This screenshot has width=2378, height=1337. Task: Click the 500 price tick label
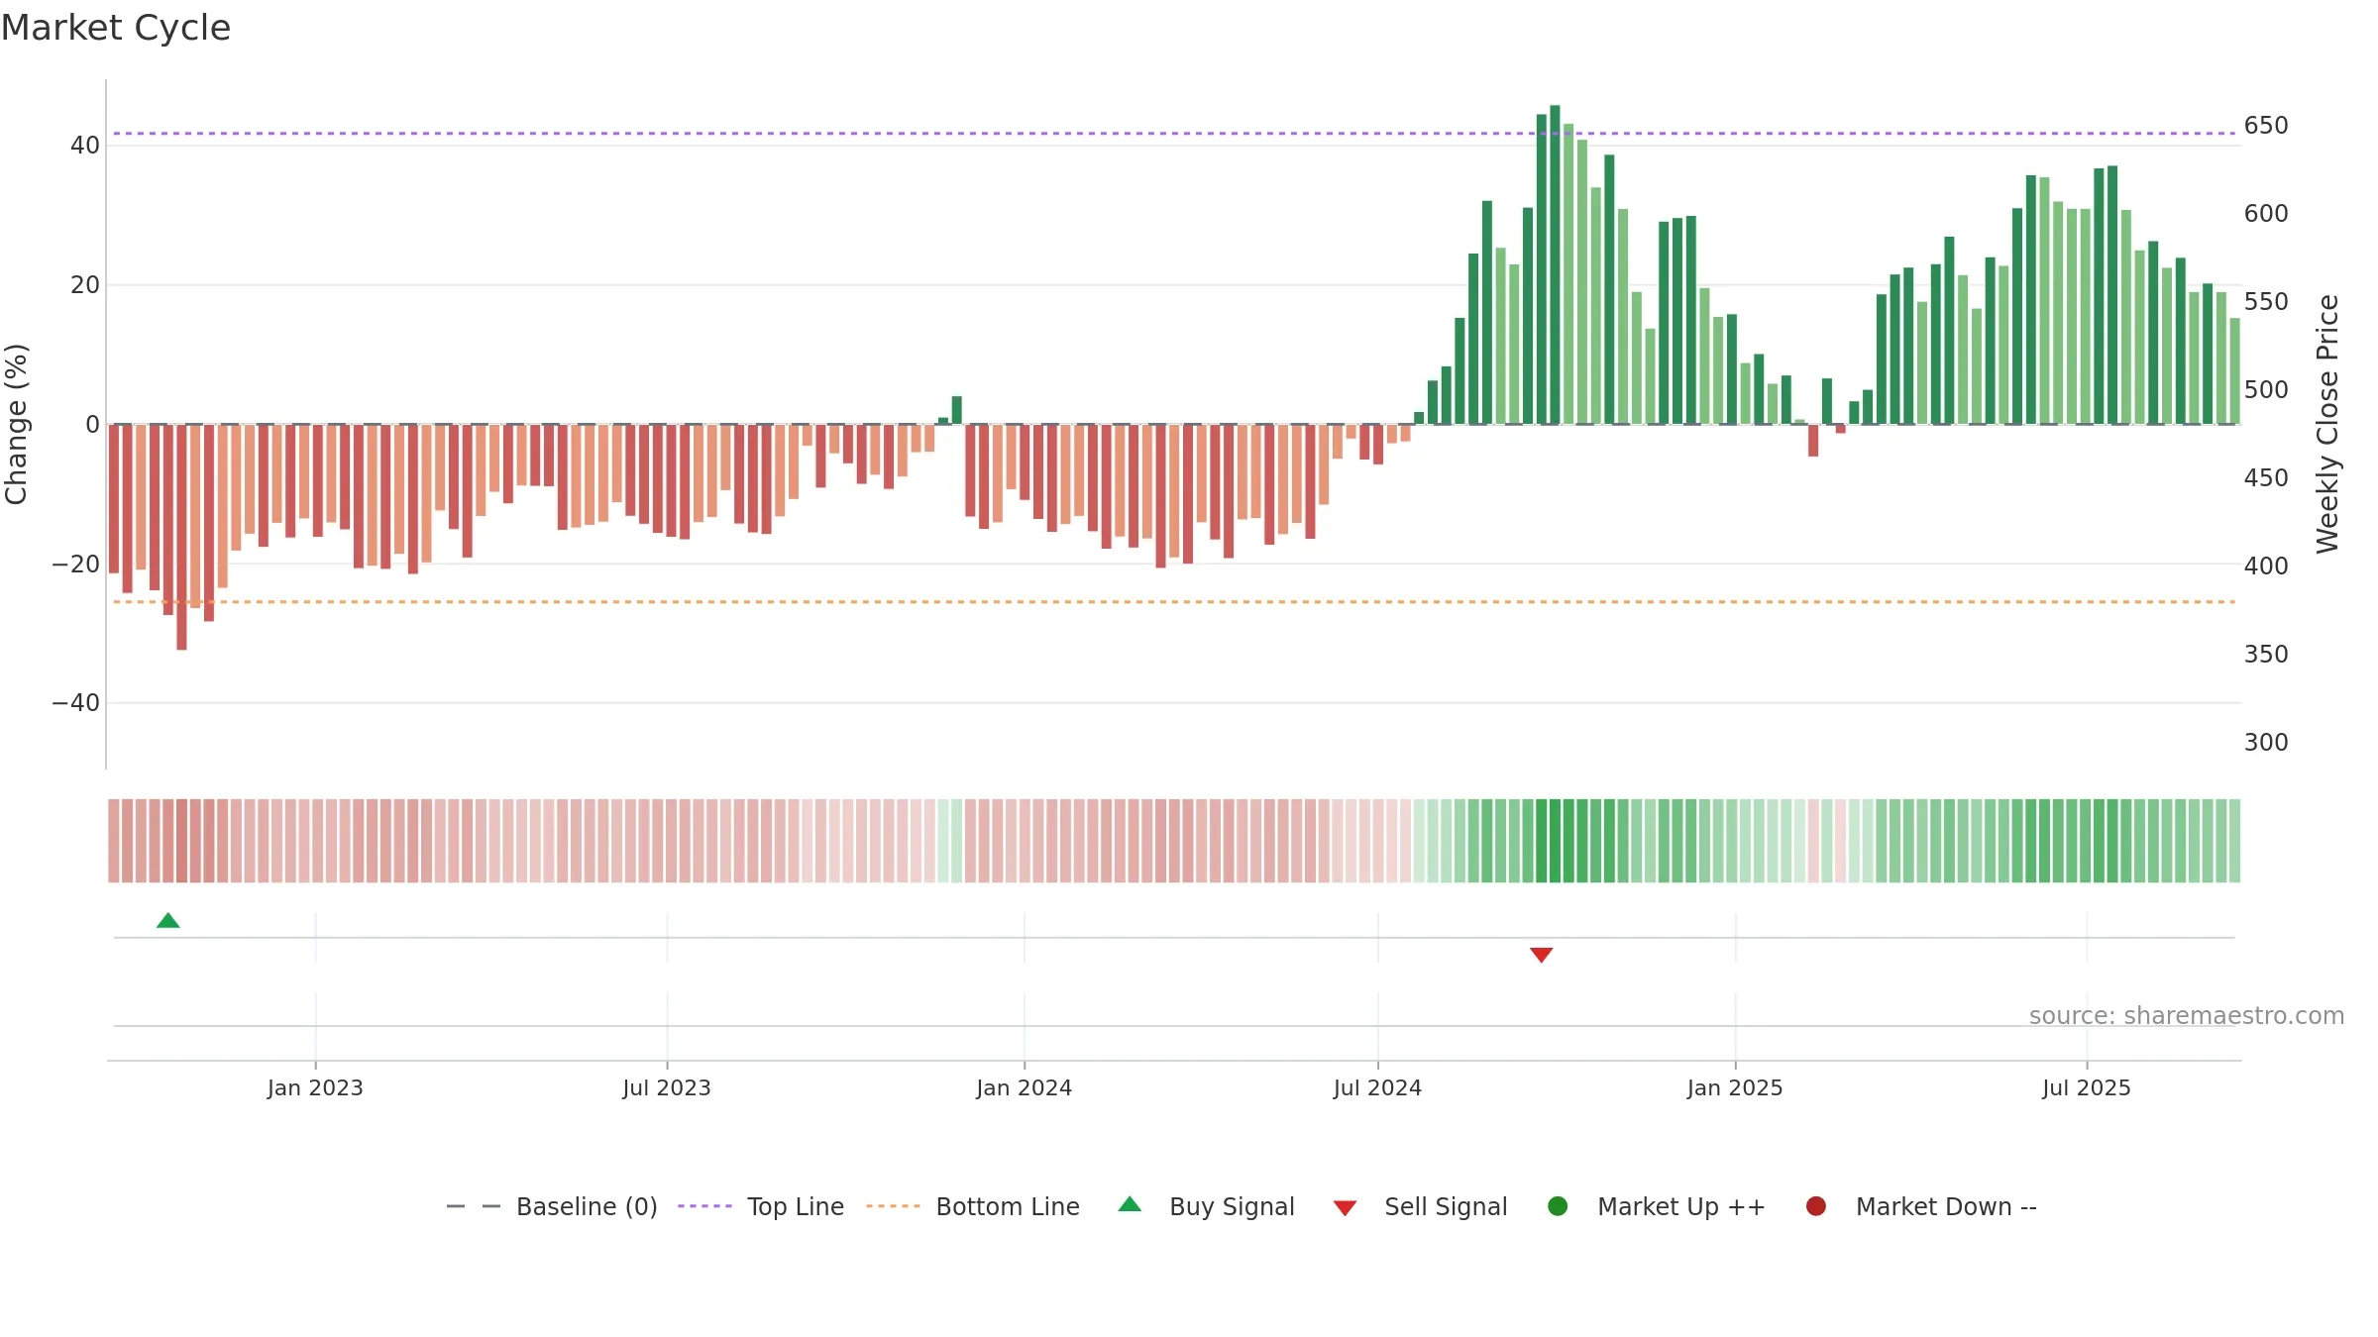coord(2266,390)
